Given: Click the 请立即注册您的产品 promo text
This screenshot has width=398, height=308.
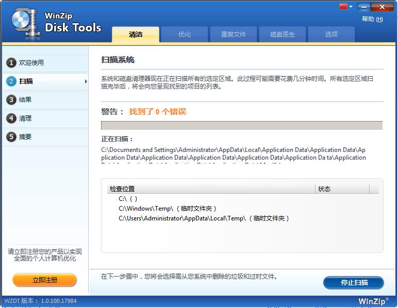Looking at the screenshot, I should tap(45, 255).
